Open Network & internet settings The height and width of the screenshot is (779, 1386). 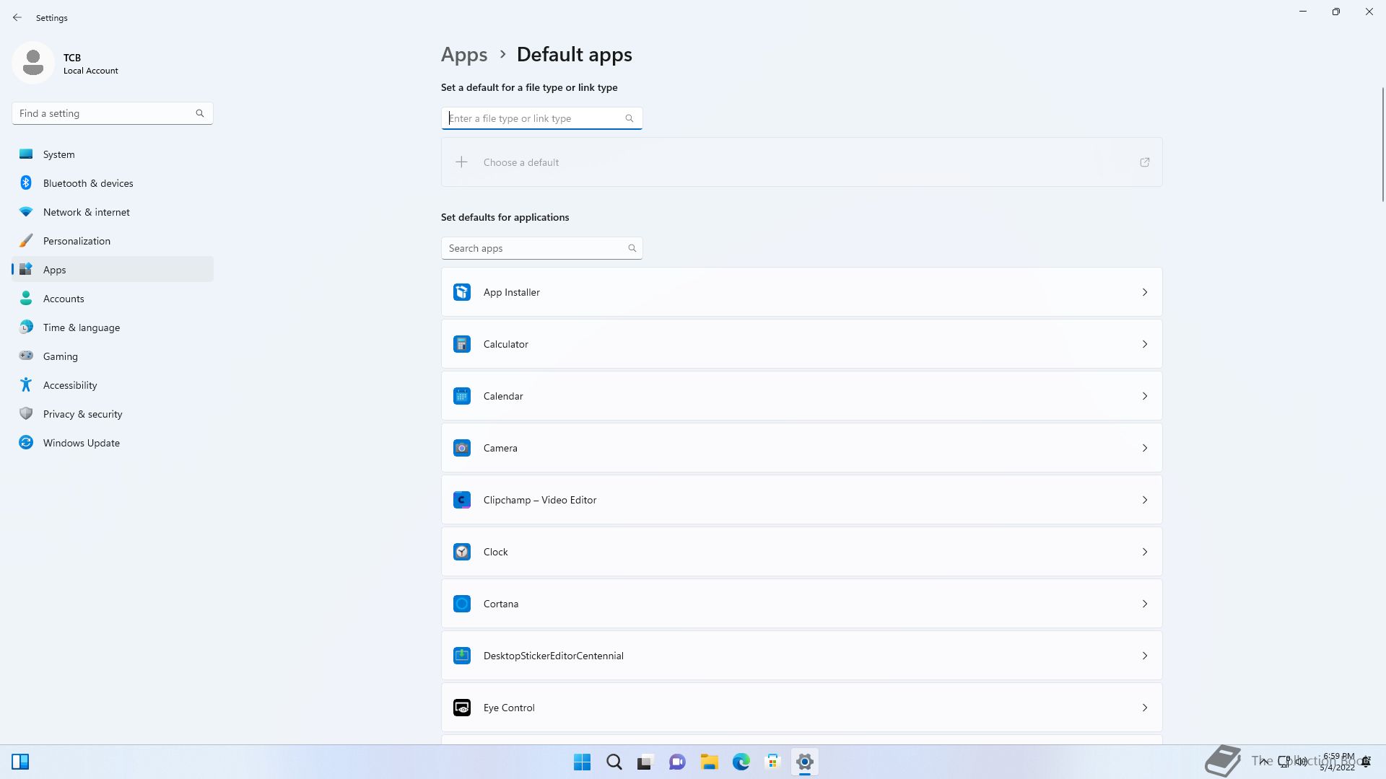click(x=113, y=212)
